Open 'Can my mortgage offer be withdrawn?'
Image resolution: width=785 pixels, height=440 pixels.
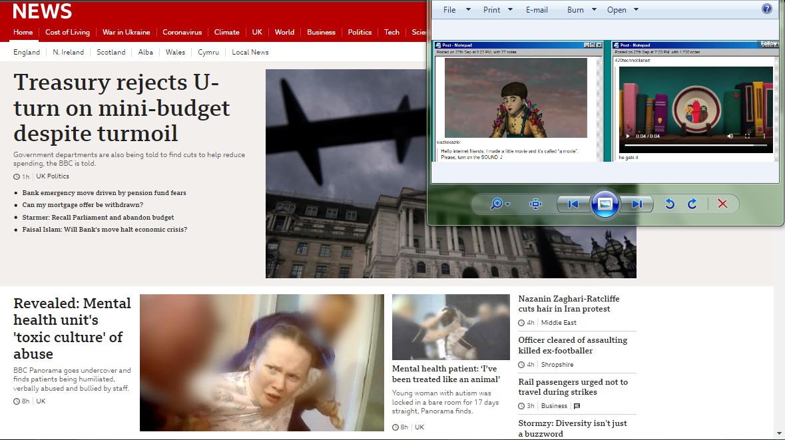83,205
